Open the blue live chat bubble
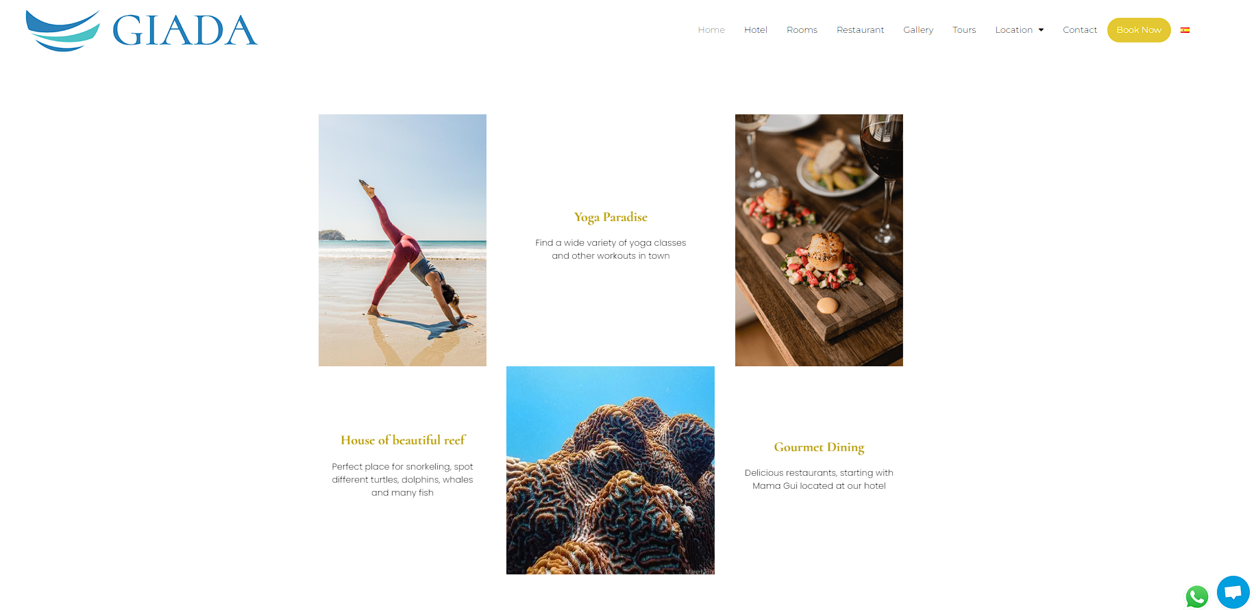Screen dimensions: 1256x610 click(1233, 592)
